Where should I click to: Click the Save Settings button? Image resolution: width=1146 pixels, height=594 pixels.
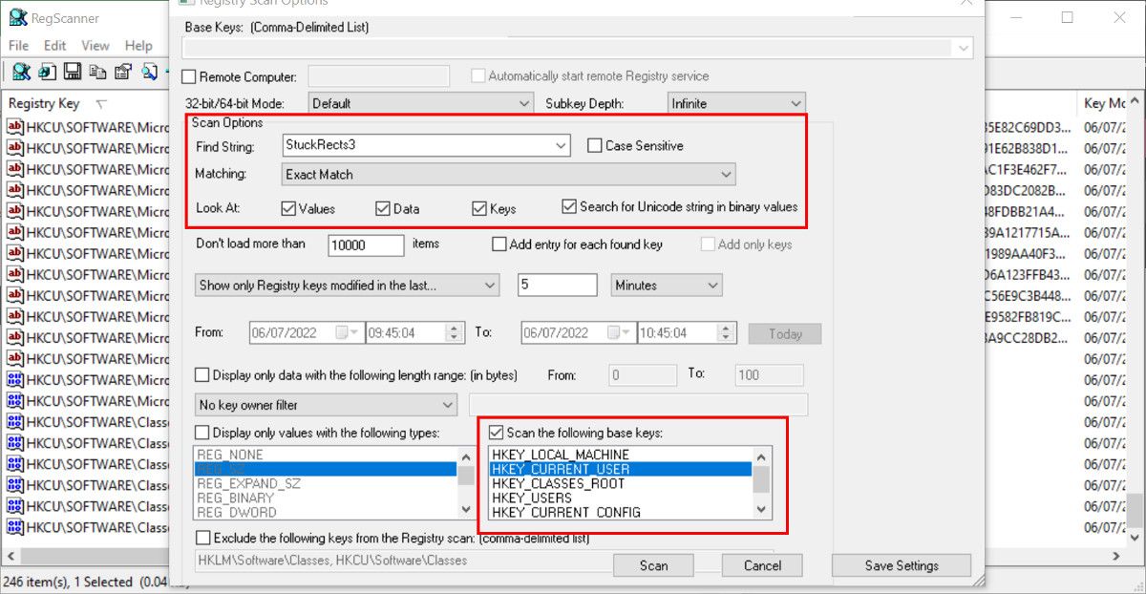coord(901,565)
